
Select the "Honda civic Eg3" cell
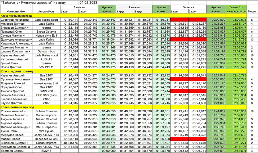pos(46,36)
